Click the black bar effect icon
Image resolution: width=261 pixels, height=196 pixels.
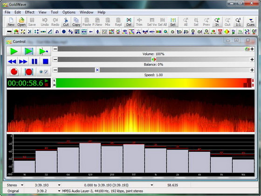pyautogui.click(x=9, y=32)
